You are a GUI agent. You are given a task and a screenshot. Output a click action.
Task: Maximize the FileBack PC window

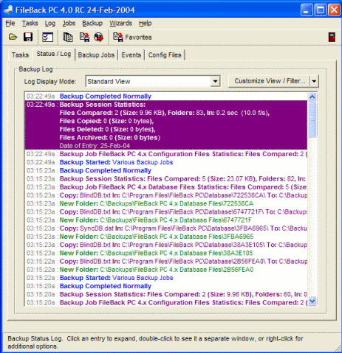pyautogui.click(x=321, y=10)
